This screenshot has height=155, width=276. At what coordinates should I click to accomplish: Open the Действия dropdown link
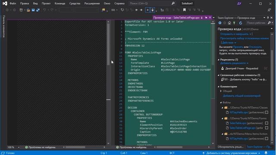(229, 43)
